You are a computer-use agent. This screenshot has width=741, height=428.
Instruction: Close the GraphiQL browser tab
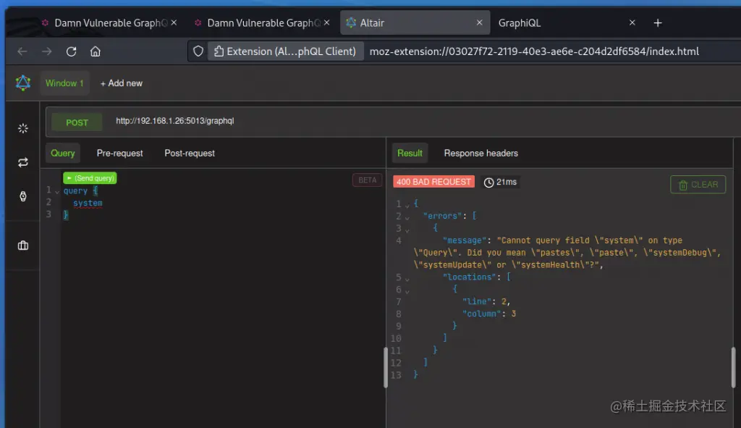[x=632, y=22]
